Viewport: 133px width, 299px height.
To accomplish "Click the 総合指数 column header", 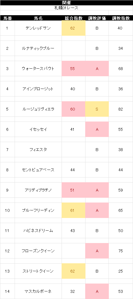I will tap(73, 18).
